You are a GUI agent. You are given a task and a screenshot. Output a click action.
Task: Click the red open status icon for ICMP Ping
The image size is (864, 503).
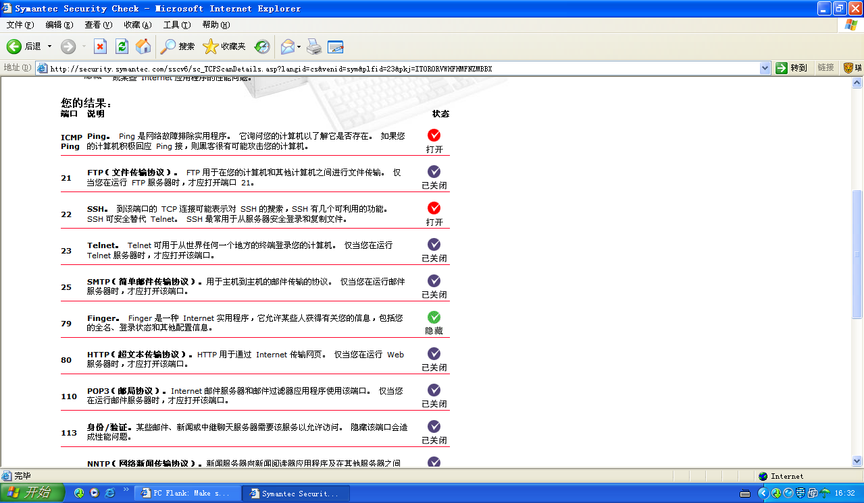[x=434, y=136]
